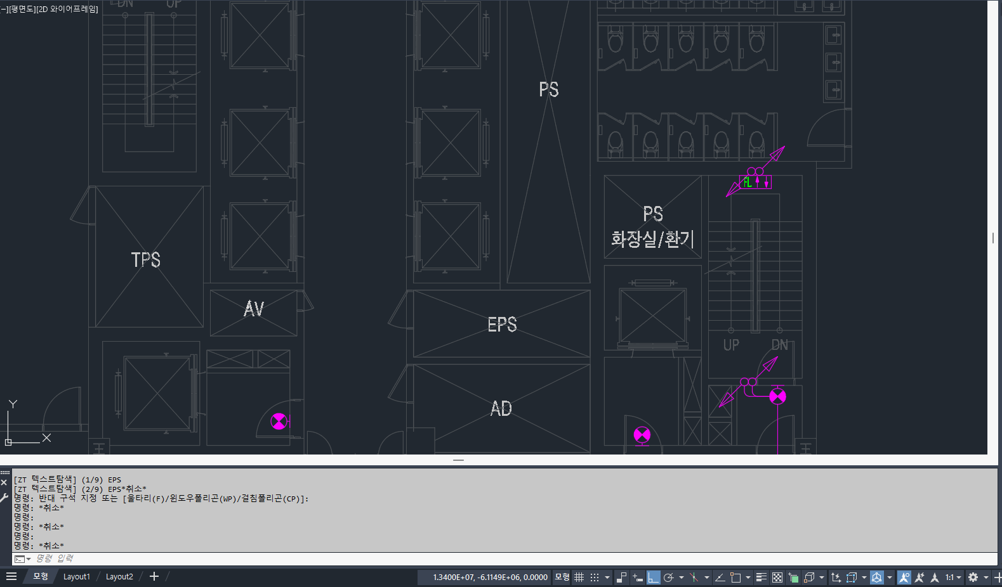This screenshot has width=1002, height=587.
Task: Close the command line window
Action: click(x=4, y=482)
